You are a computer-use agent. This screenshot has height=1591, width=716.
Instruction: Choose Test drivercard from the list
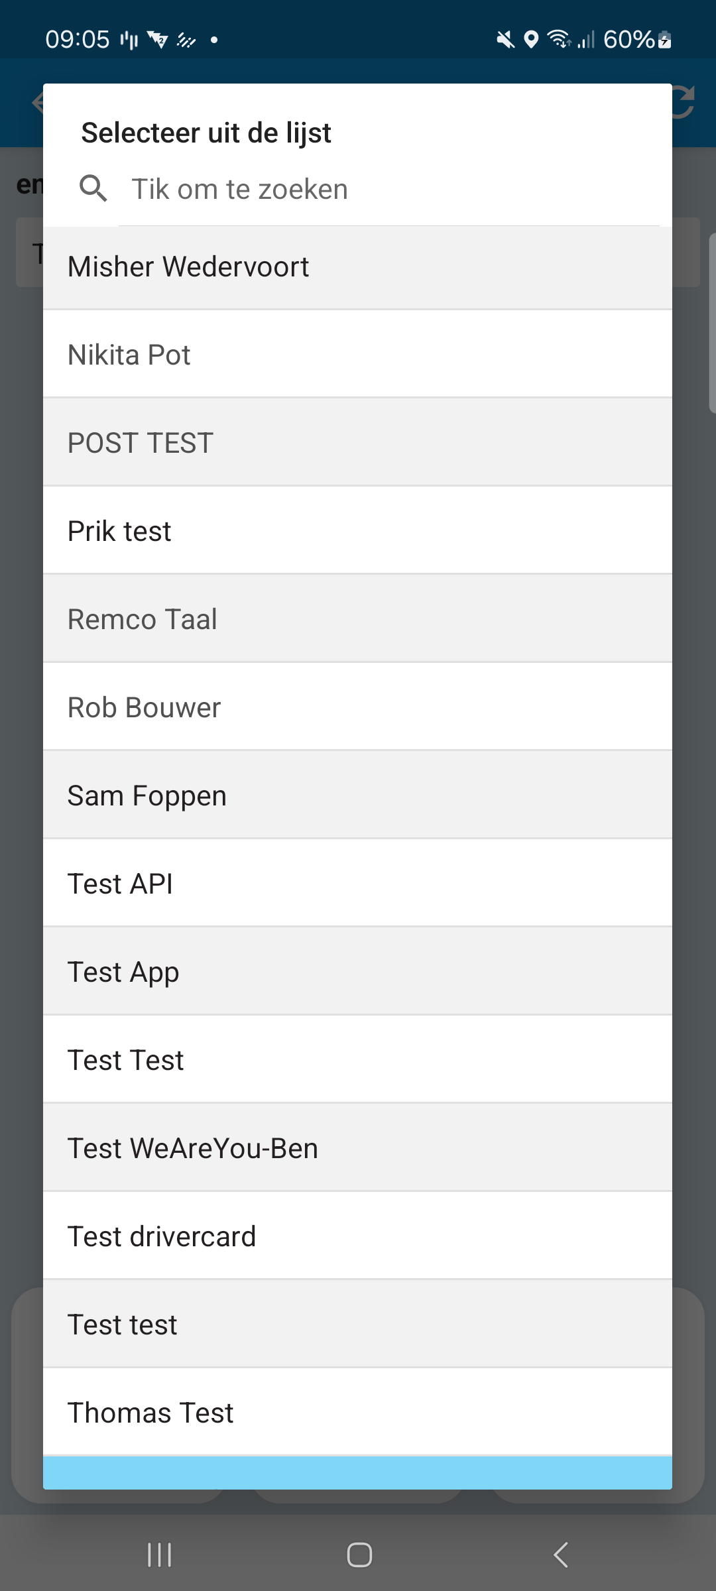pos(357,1236)
